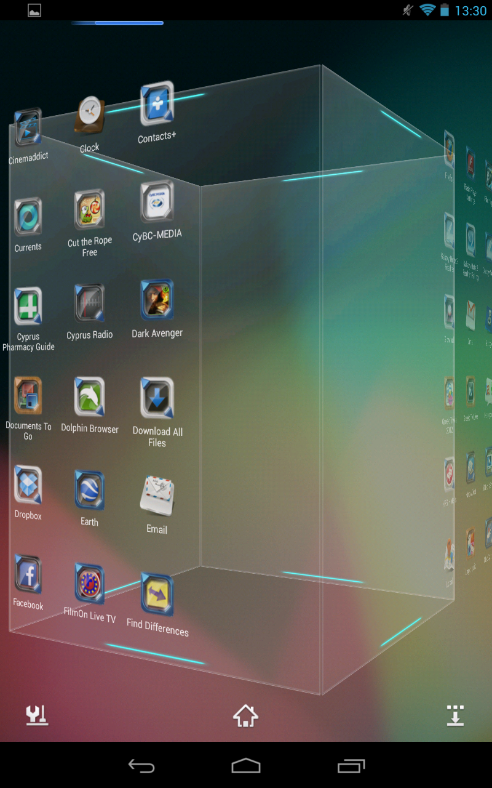Open the Email app
The image size is (492, 788).
pyautogui.click(x=157, y=496)
